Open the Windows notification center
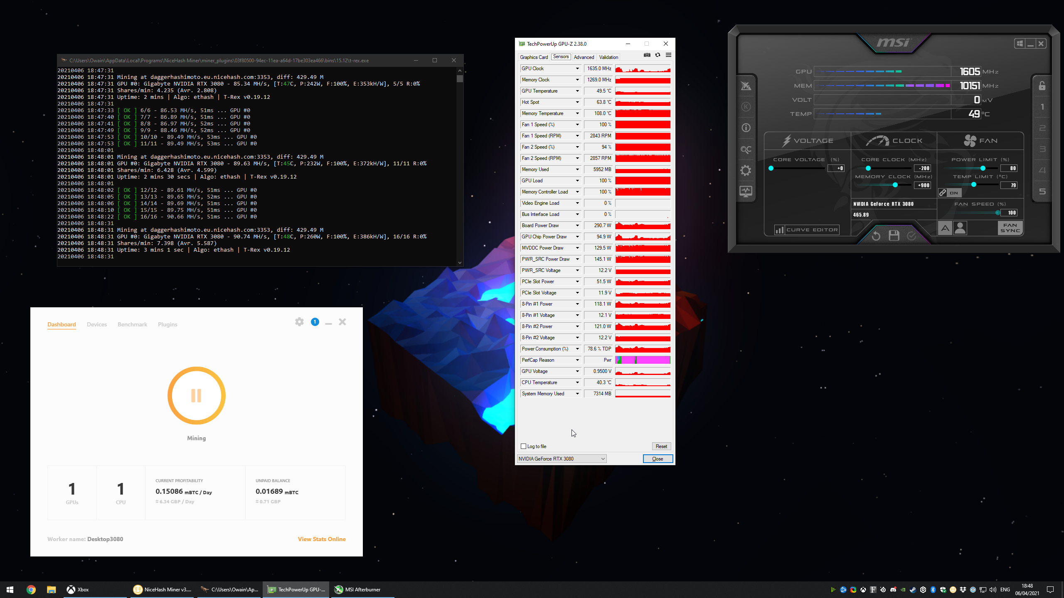The width and height of the screenshot is (1064, 598). coord(1050,590)
